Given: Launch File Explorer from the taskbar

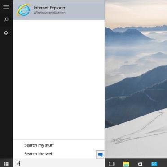Looking at the screenshot, I should click(126, 164).
